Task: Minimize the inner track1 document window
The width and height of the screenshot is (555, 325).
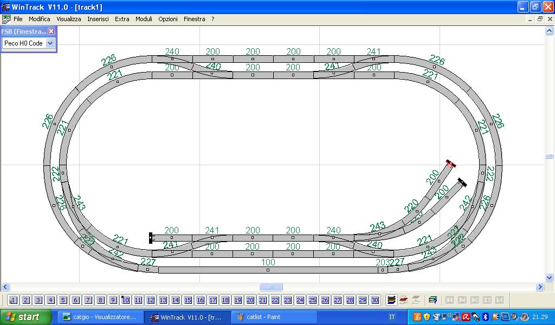Action: [530, 19]
